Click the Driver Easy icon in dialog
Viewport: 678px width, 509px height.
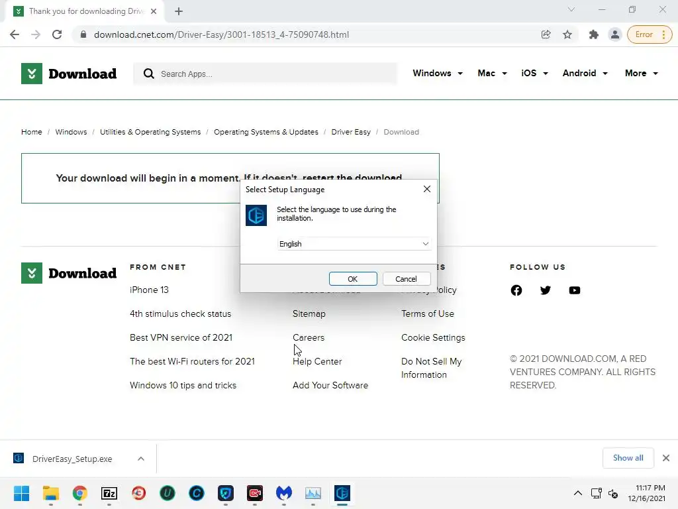256,215
